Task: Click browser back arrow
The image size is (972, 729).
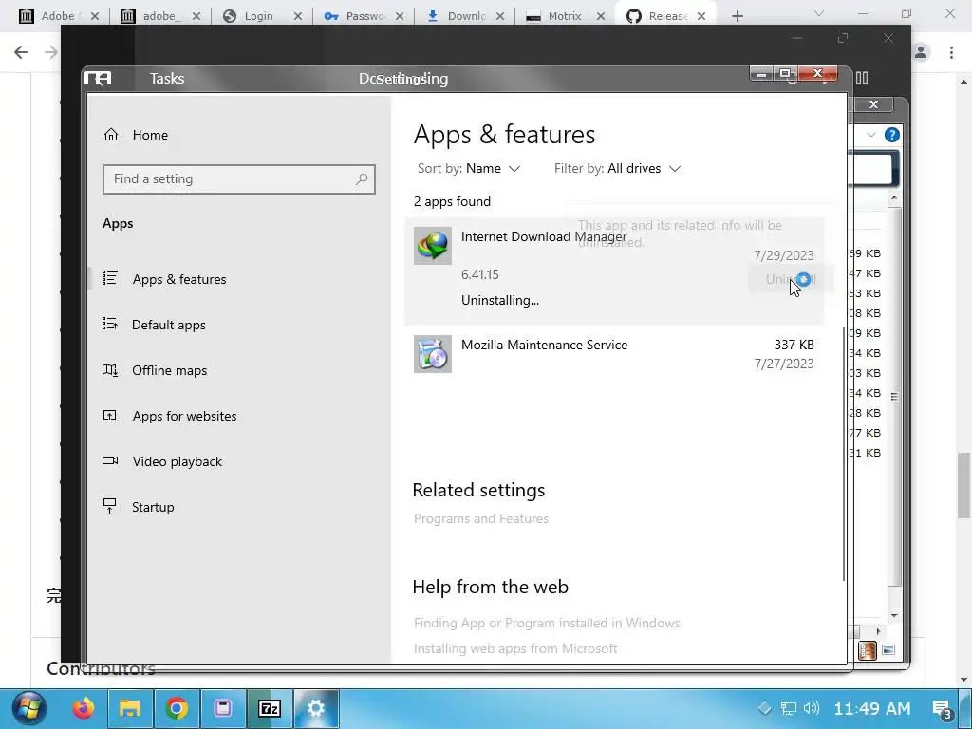Action: pos(21,52)
